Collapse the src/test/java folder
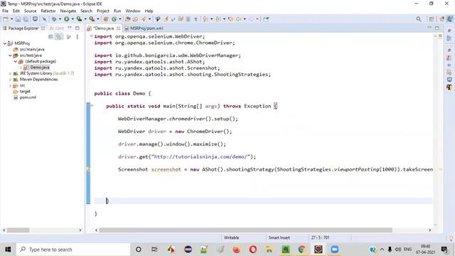 pyautogui.click(x=10, y=55)
